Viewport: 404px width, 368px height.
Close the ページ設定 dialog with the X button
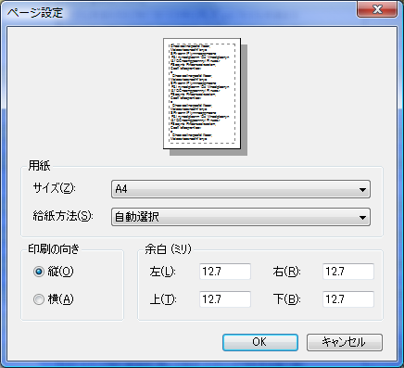pos(377,9)
